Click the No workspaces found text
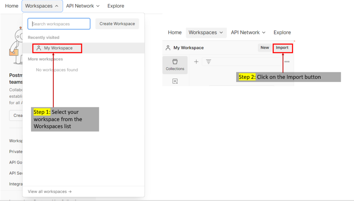The width and height of the screenshot is (354, 201). click(x=57, y=70)
